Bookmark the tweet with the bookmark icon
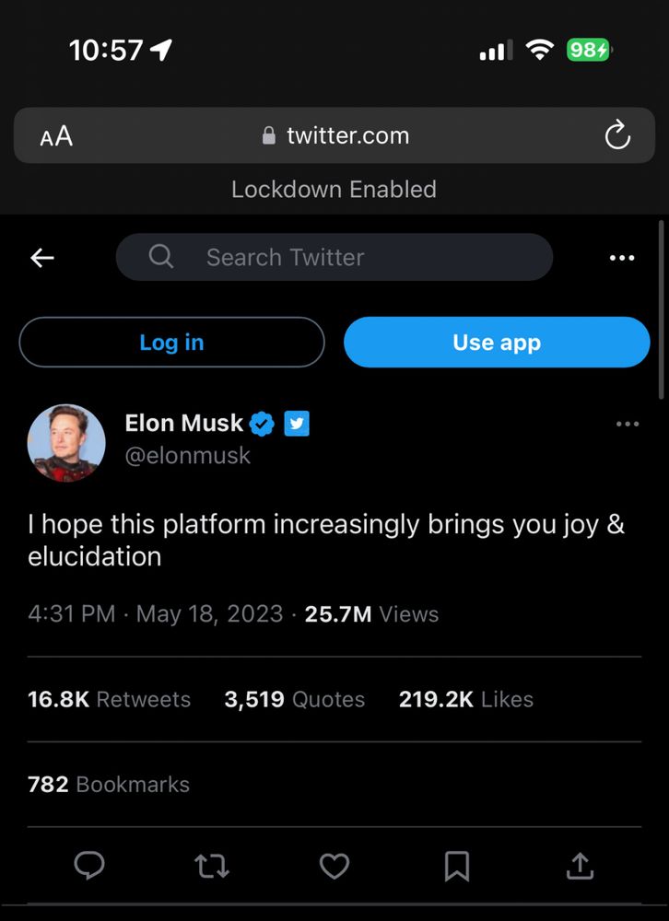 457,865
